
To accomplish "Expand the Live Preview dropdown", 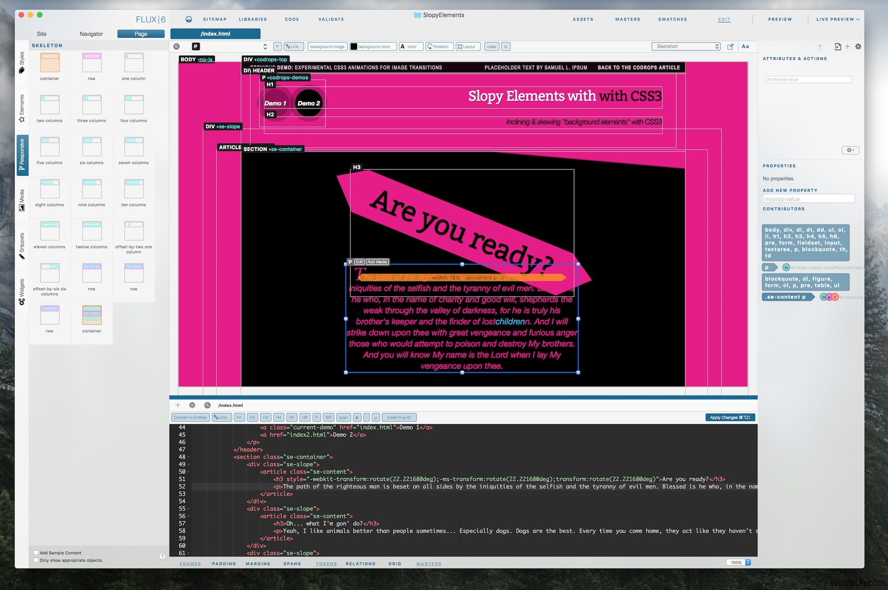I will (838, 20).
